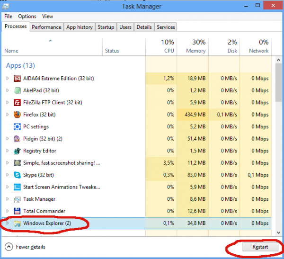284x259 pixels.
Task: Expand the Pidgin (32 bit) (2) entry
Action: pyautogui.click(x=7, y=139)
